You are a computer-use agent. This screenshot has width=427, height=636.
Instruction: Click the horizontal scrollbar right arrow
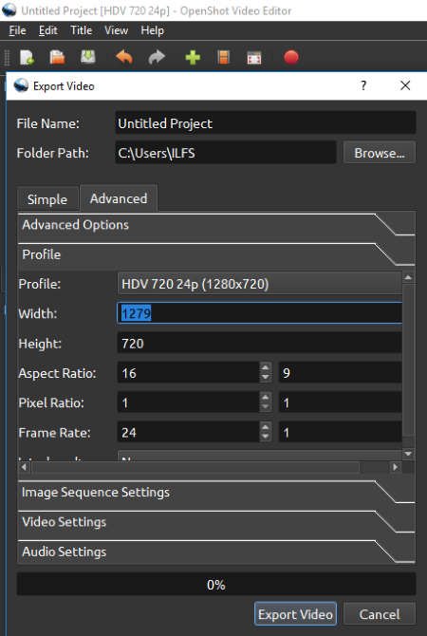tap(395, 467)
